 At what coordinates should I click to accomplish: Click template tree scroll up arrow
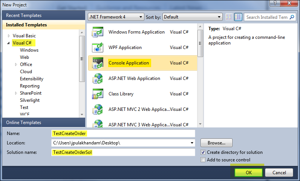click(82, 32)
